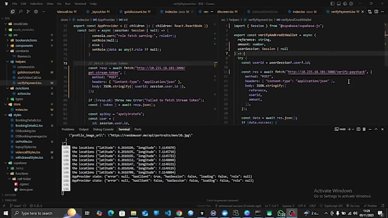
Task: Change the UTF-8 encoding in status bar
Action: coord(302,205)
